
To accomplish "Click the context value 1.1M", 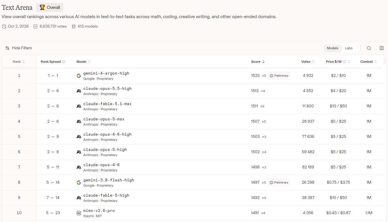I will click(x=369, y=213).
